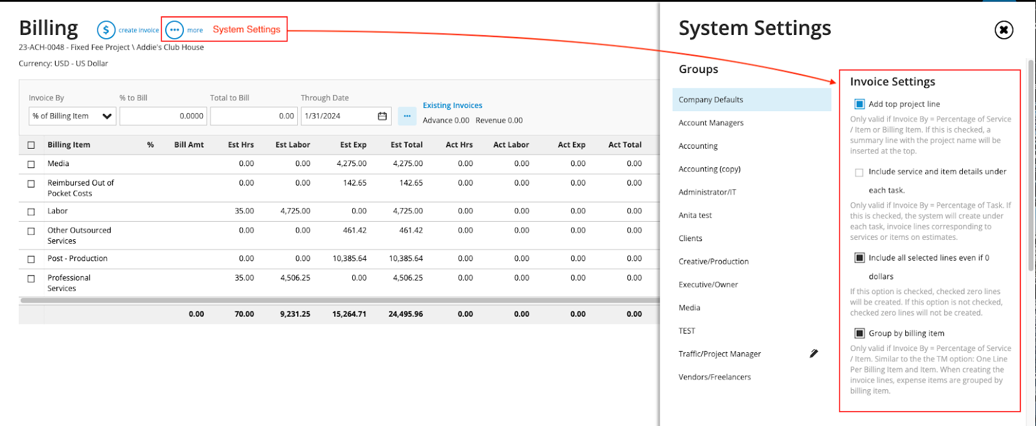
Task: Check Include service and item details option
Action: [x=859, y=173]
